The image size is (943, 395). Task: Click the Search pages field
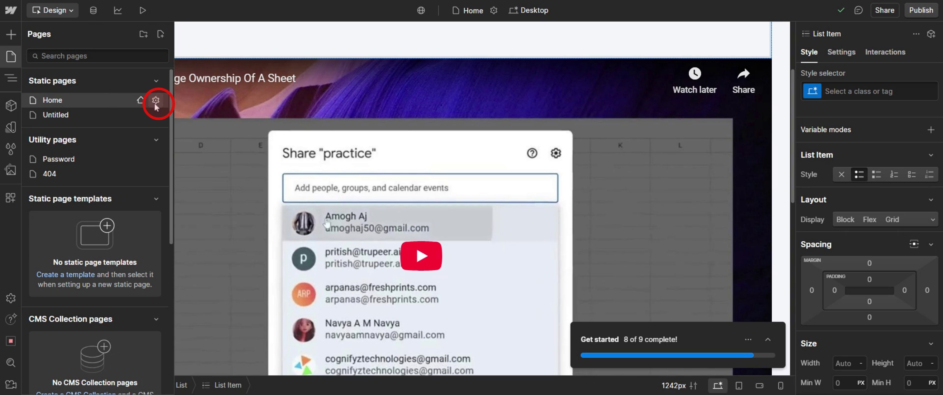pos(97,56)
